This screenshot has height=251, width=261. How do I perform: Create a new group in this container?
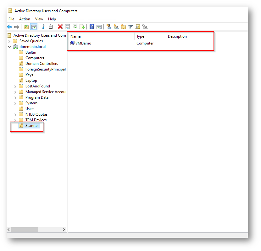coord(116,27)
